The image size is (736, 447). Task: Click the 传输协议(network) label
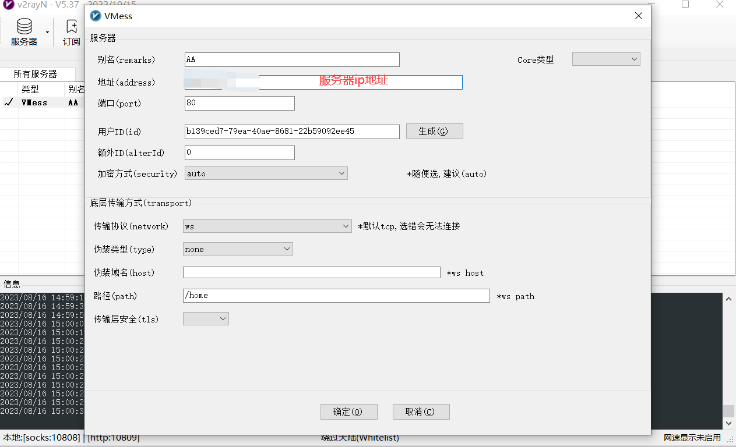tap(131, 226)
